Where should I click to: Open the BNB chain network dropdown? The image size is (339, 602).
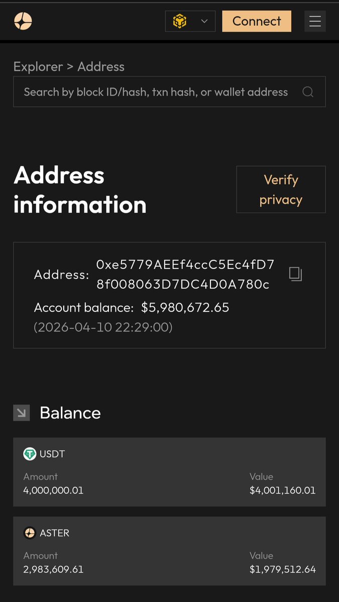tap(190, 21)
